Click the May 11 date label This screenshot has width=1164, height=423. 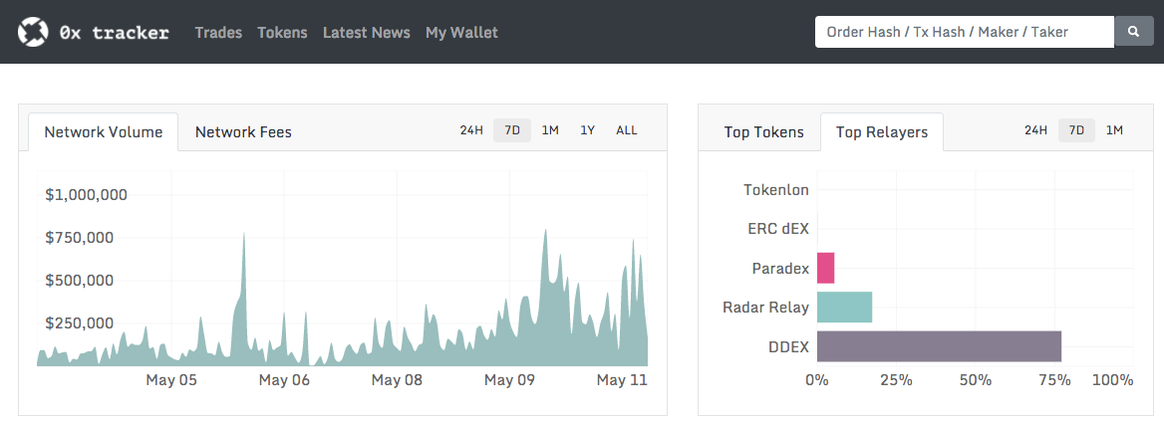(x=622, y=380)
